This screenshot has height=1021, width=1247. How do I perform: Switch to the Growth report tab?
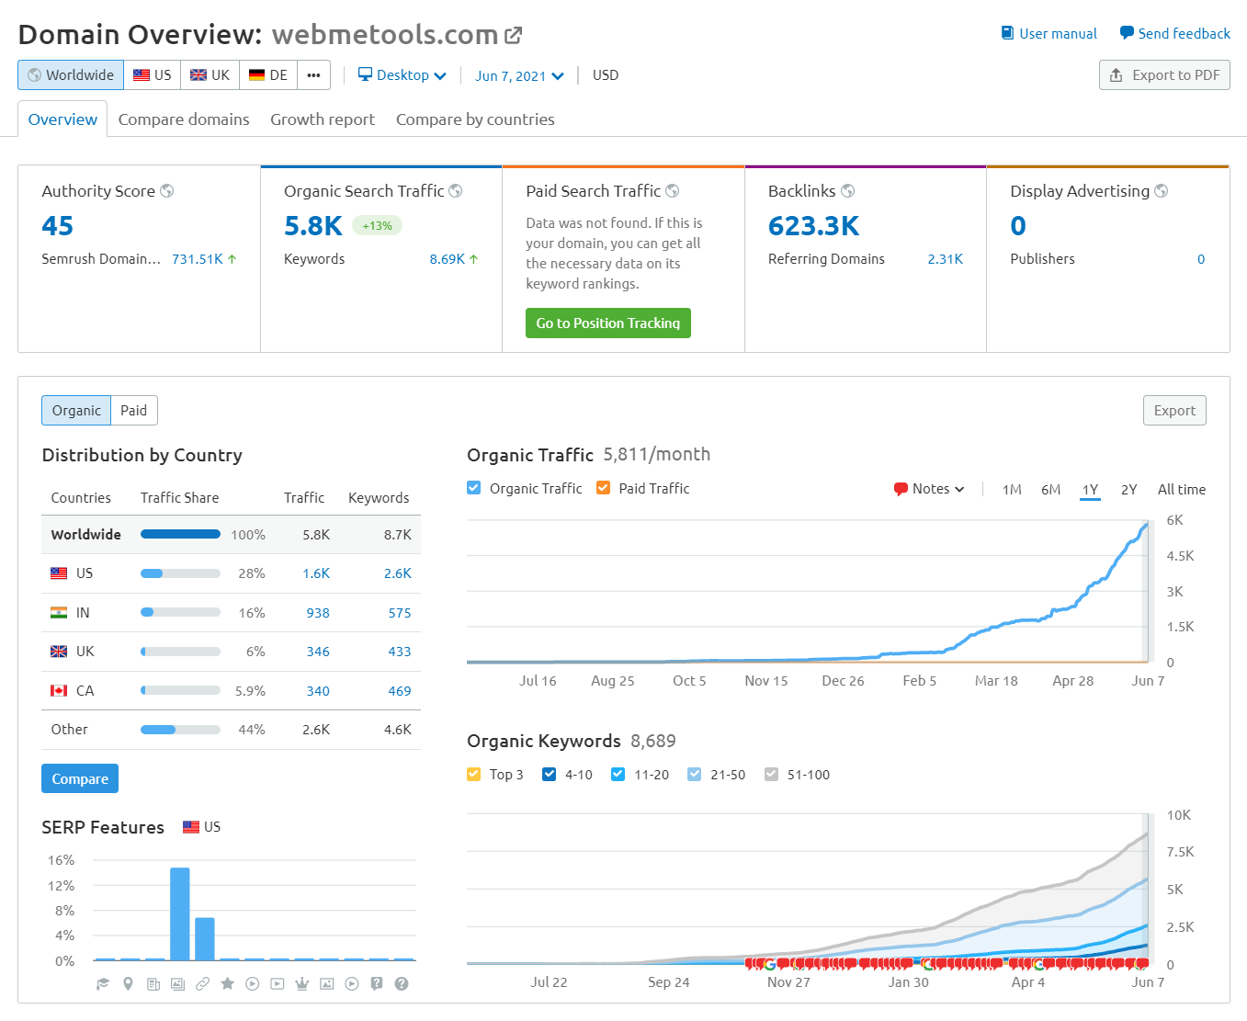[x=323, y=119]
